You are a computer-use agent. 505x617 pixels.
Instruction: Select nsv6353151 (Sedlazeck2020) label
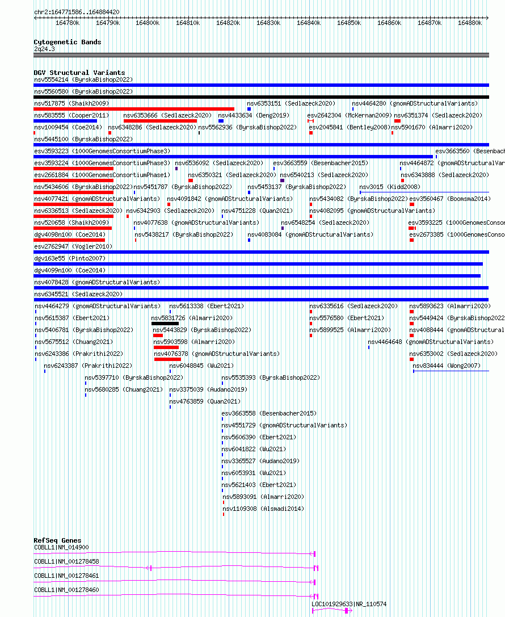pos(292,103)
